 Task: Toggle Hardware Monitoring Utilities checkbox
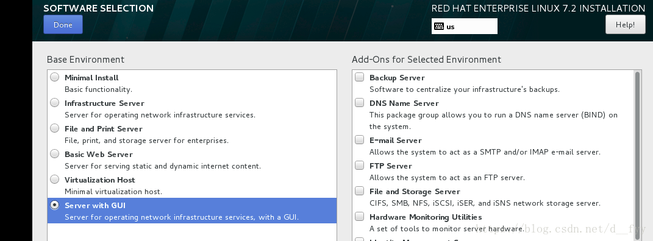(x=359, y=216)
